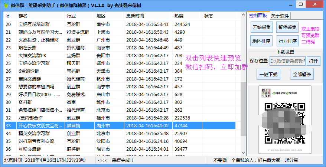Click the 行业 column header
The image size is (326, 167).
point(79,16)
